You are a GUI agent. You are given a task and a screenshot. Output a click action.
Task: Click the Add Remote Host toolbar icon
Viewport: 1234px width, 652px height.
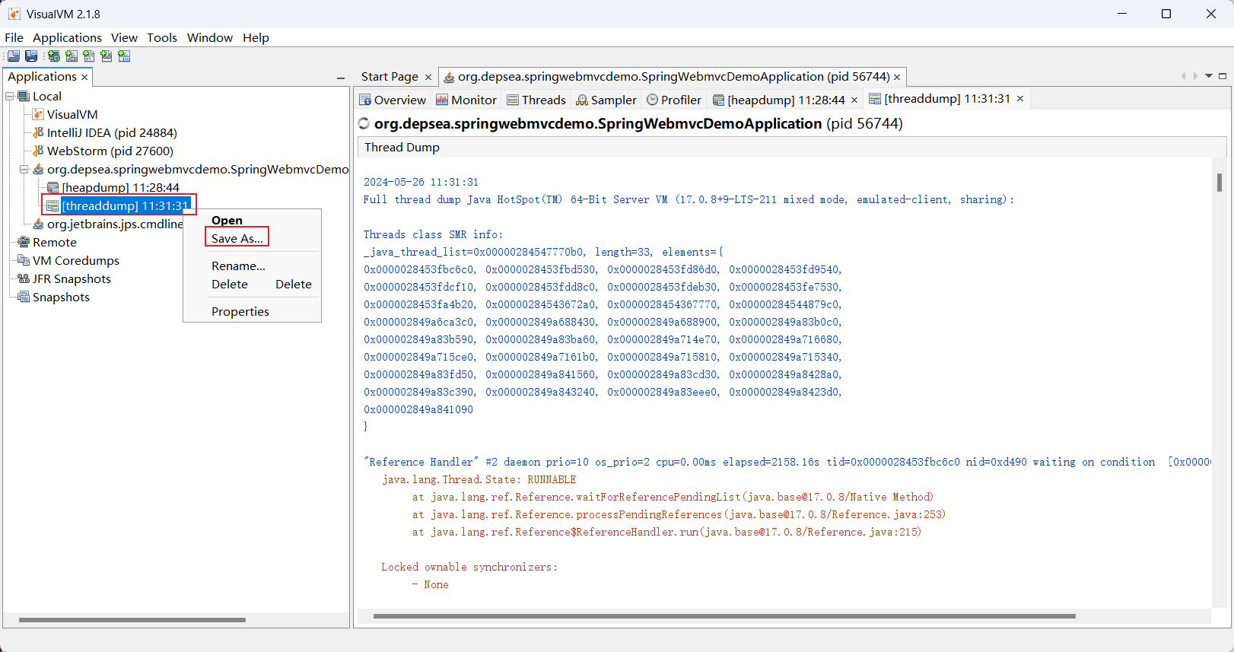[x=53, y=56]
